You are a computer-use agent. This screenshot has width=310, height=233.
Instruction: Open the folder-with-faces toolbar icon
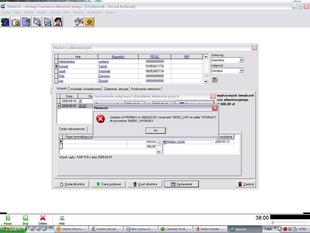[x=16, y=22]
